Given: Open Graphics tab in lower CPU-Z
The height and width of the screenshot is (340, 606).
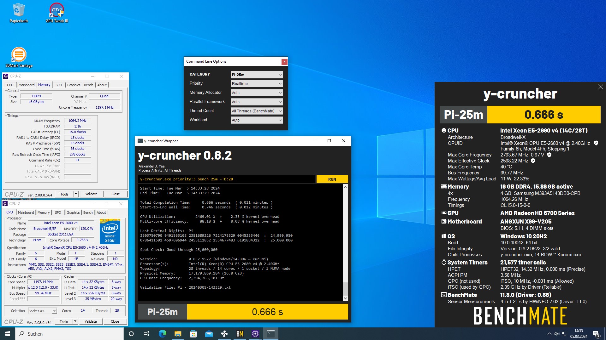Looking at the screenshot, I should point(73,212).
